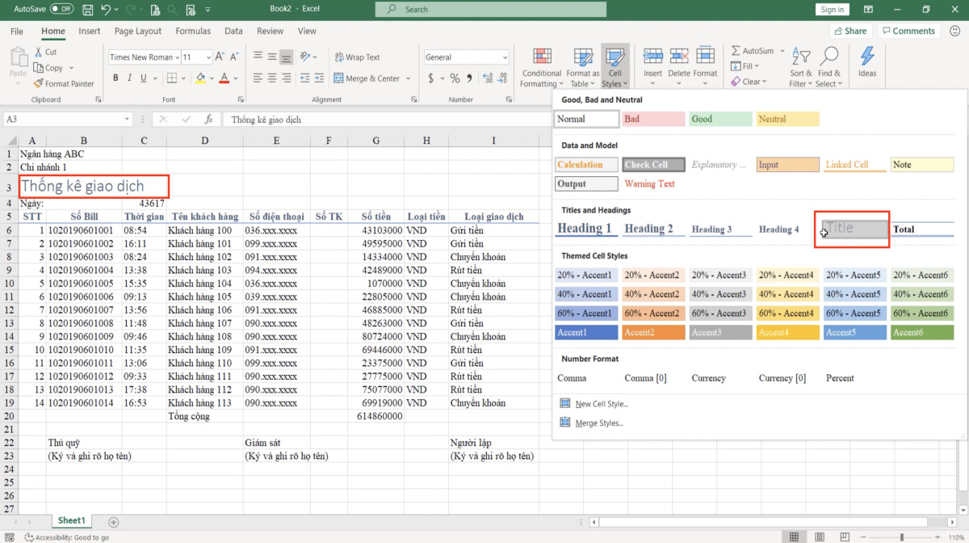Image resolution: width=969 pixels, height=543 pixels.
Task: Select the Format Painter brush
Action: pyautogui.click(x=39, y=83)
